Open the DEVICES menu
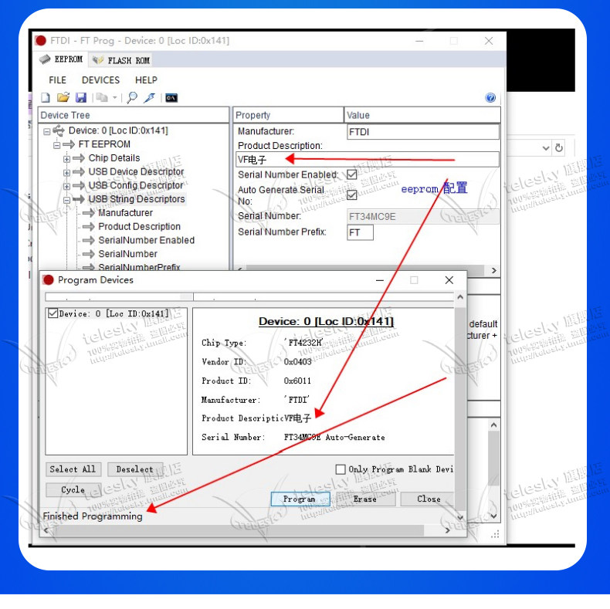The height and width of the screenshot is (609, 610). point(100,80)
